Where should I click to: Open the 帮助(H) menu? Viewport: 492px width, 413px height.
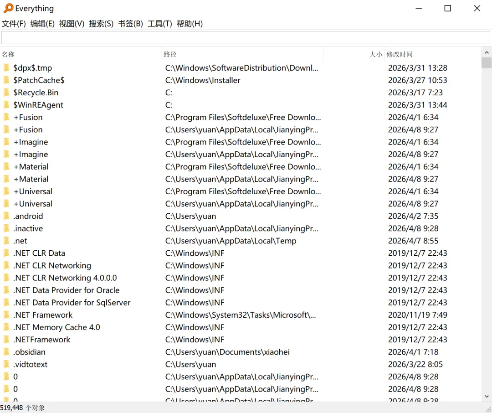click(x=190, y=24)
